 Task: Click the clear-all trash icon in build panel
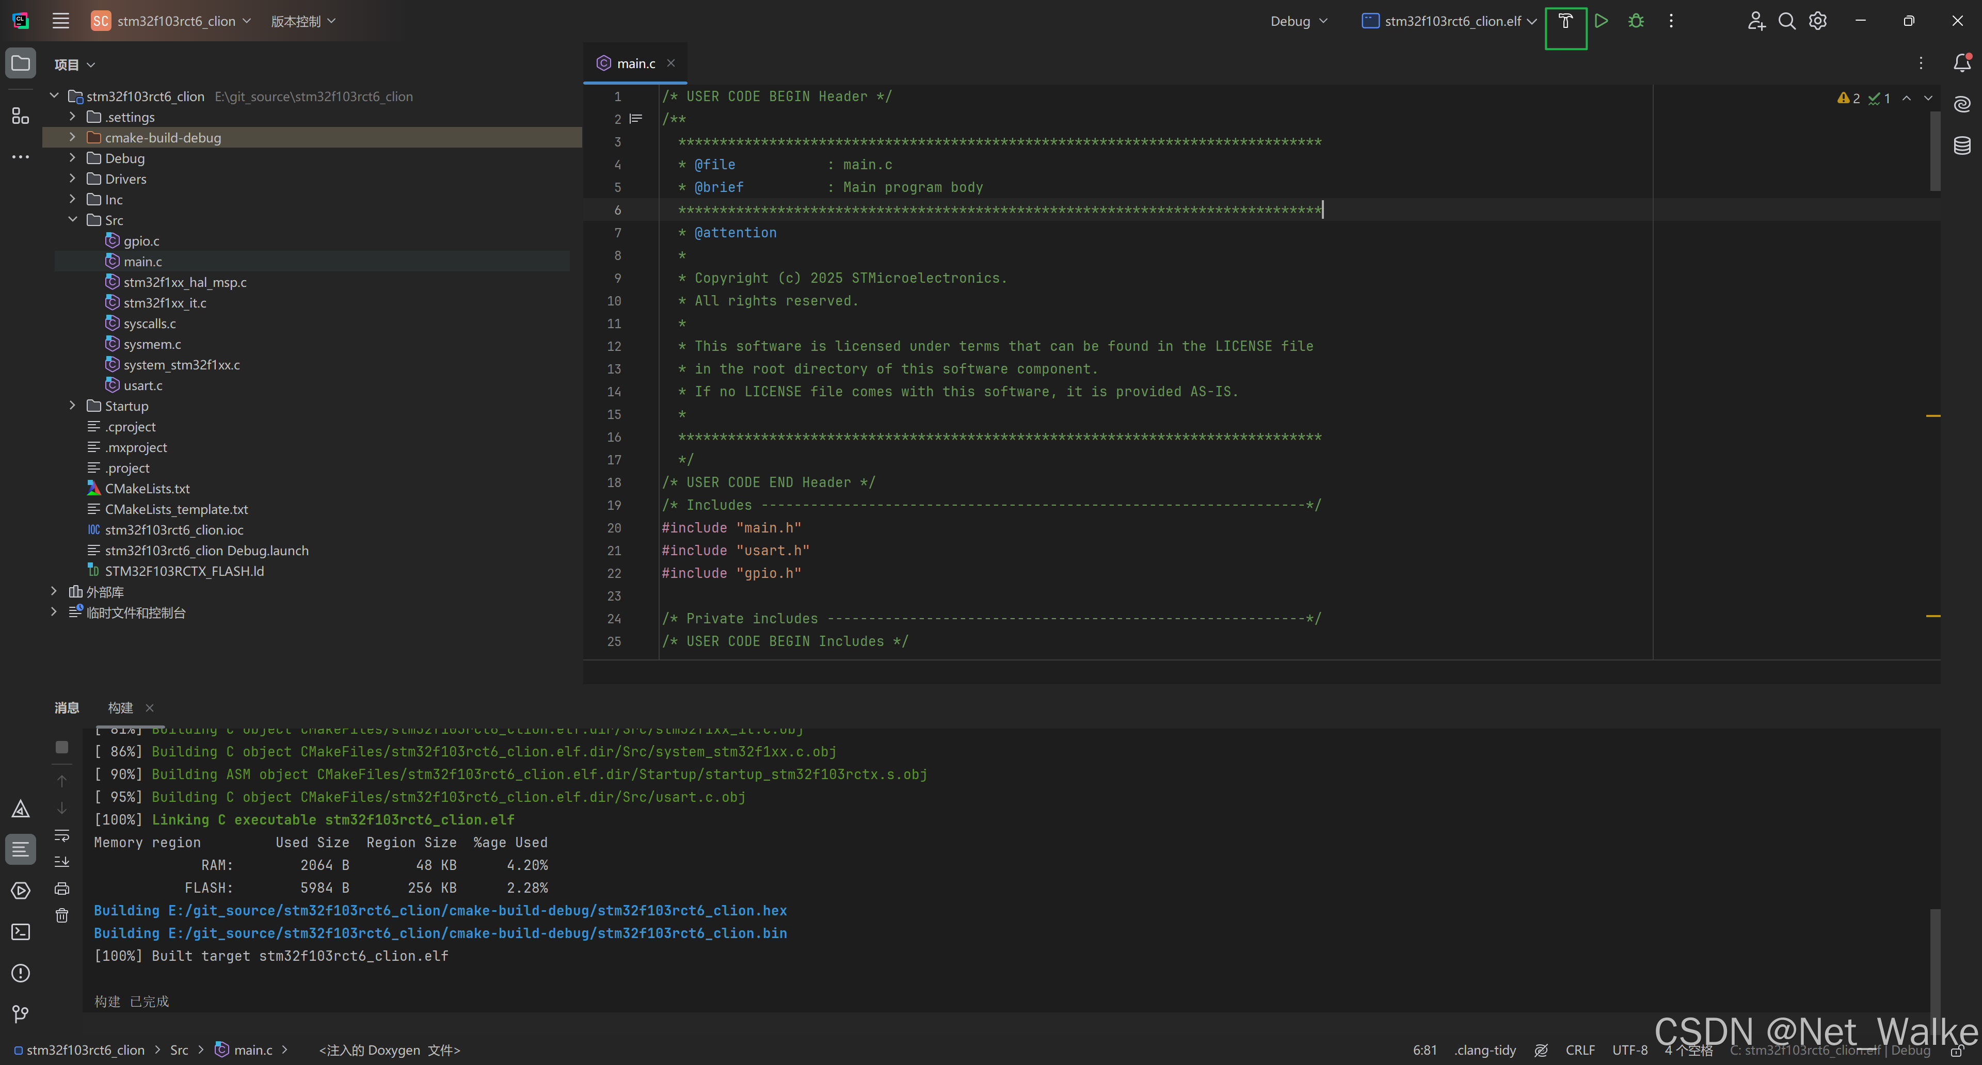point(62,916)
